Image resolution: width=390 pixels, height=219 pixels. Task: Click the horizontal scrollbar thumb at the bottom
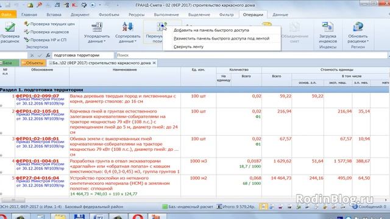pyautogui.click(x=13, y=200)
